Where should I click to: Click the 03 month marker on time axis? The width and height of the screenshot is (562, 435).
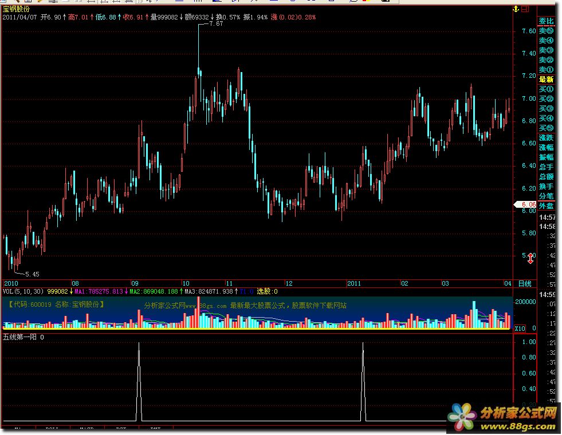[445, 283]
